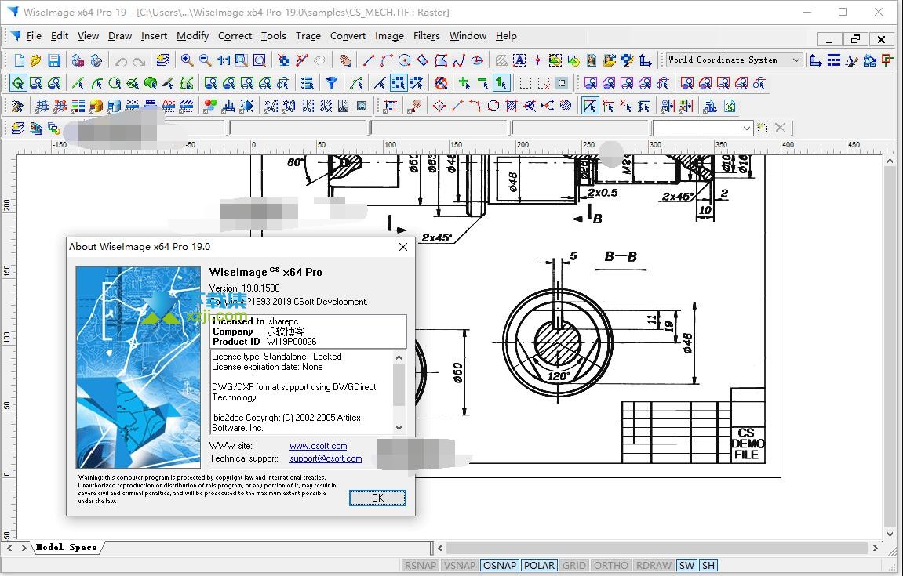Image resolution: width=903 pixels, height=576 pixels.
Task: Turn off OSNAP in the status bar
Action: tap(499, 565)
